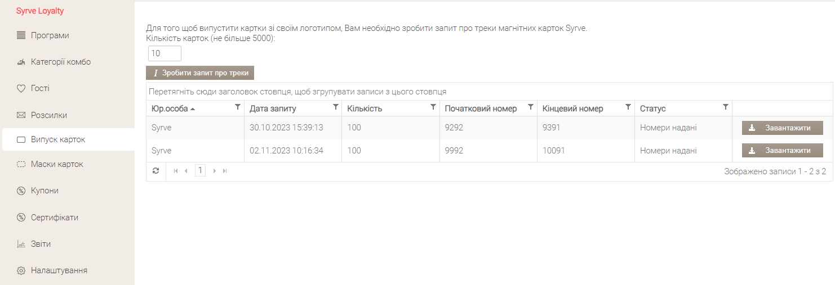835x285 pixels.
Task: Open the filter icon in Кількість header
Action: pyautogui.click(x=433, y=107)
